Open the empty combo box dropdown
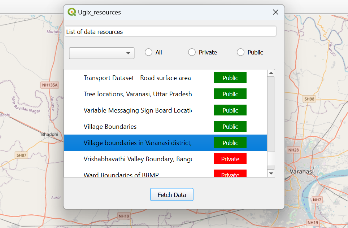The width and height of the screenshot is (348, 228). [x=101, y=53]
